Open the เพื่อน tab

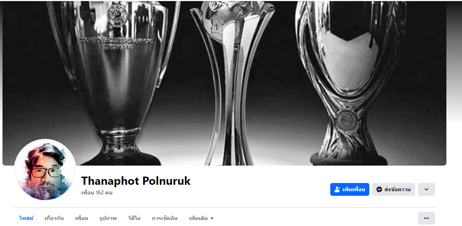coord(82,218)
